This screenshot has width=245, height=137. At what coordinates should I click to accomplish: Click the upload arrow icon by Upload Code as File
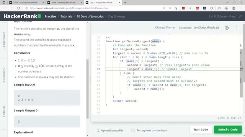[98, 130]
